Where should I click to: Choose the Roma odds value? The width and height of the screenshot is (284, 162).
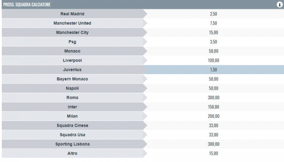click(x=213, y=98)
